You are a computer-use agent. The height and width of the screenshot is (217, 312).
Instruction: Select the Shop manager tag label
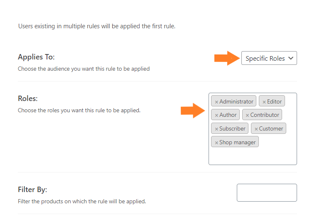[237, 142]
